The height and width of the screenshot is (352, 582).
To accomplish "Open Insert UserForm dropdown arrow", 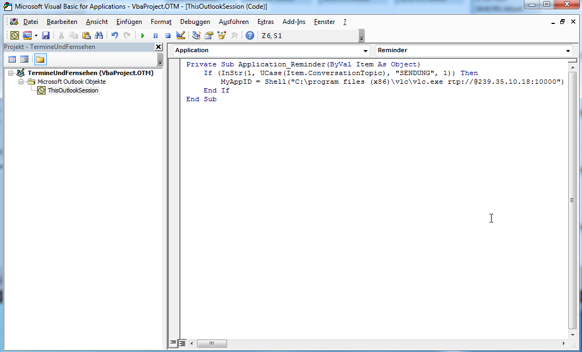I will (36, 35).
